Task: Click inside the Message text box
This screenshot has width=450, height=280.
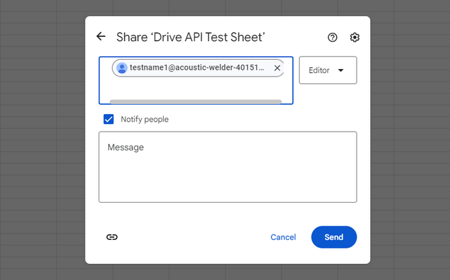Action: point(228,167)
